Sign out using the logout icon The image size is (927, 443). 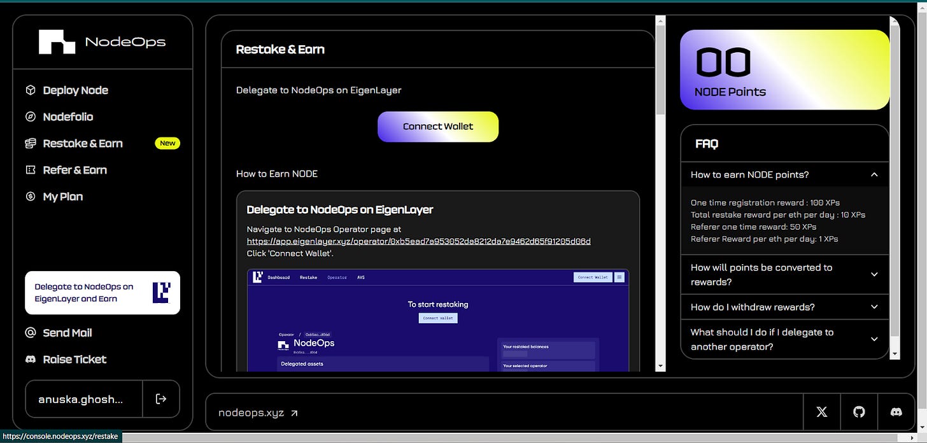click(x=161, y=398)
